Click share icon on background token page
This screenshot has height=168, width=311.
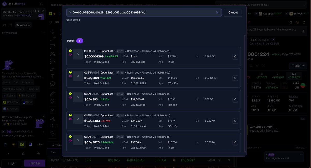(291, 22)
